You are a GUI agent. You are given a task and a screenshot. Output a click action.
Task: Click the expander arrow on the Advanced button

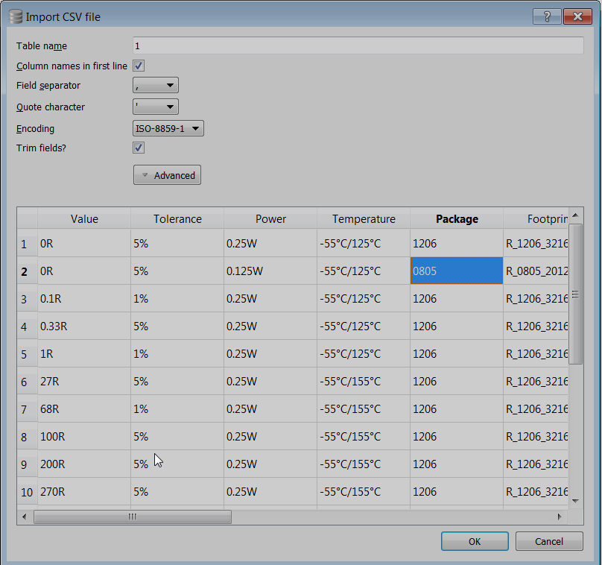(x=144, y=174)
